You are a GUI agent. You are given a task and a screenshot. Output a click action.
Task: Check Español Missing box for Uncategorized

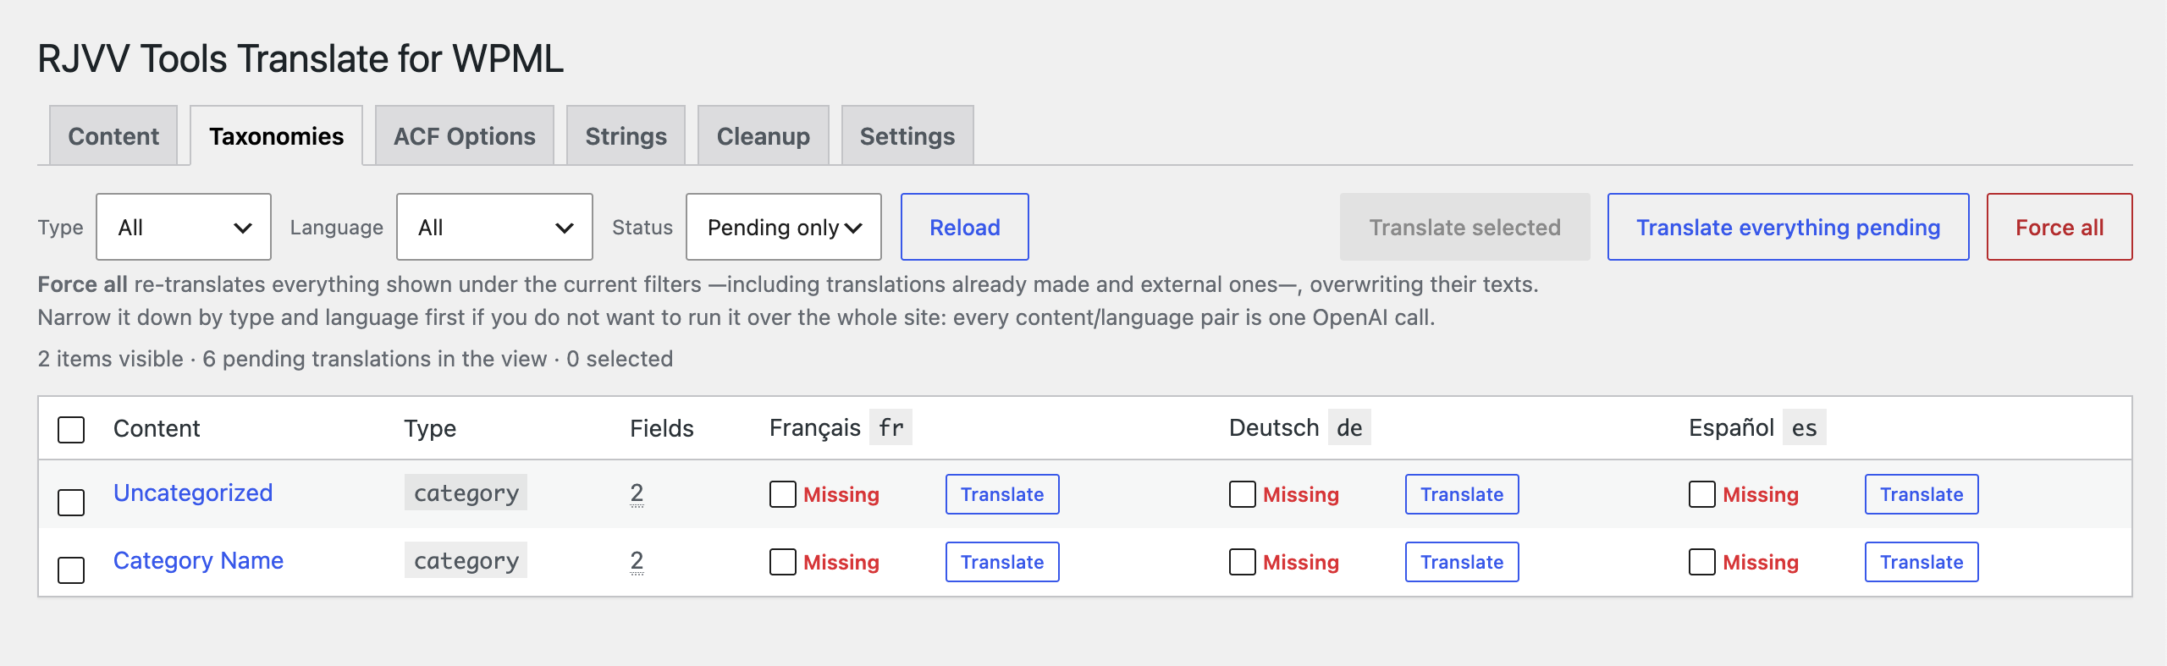click(1702, 494)
